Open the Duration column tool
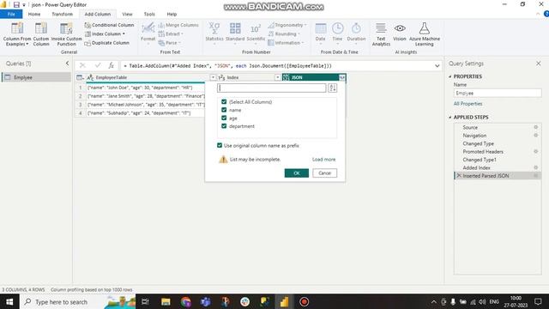Image resolution: width=549 pixels, height=309 pixels. [356, 33]
